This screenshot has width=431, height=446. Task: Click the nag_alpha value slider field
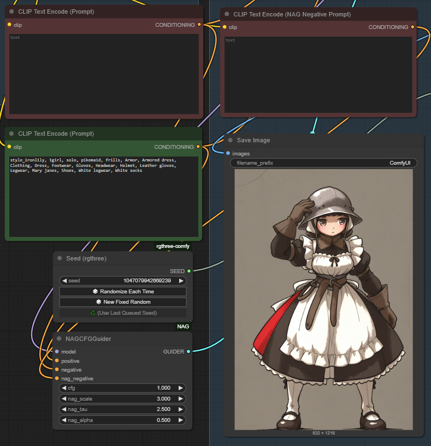click(122, 420)
